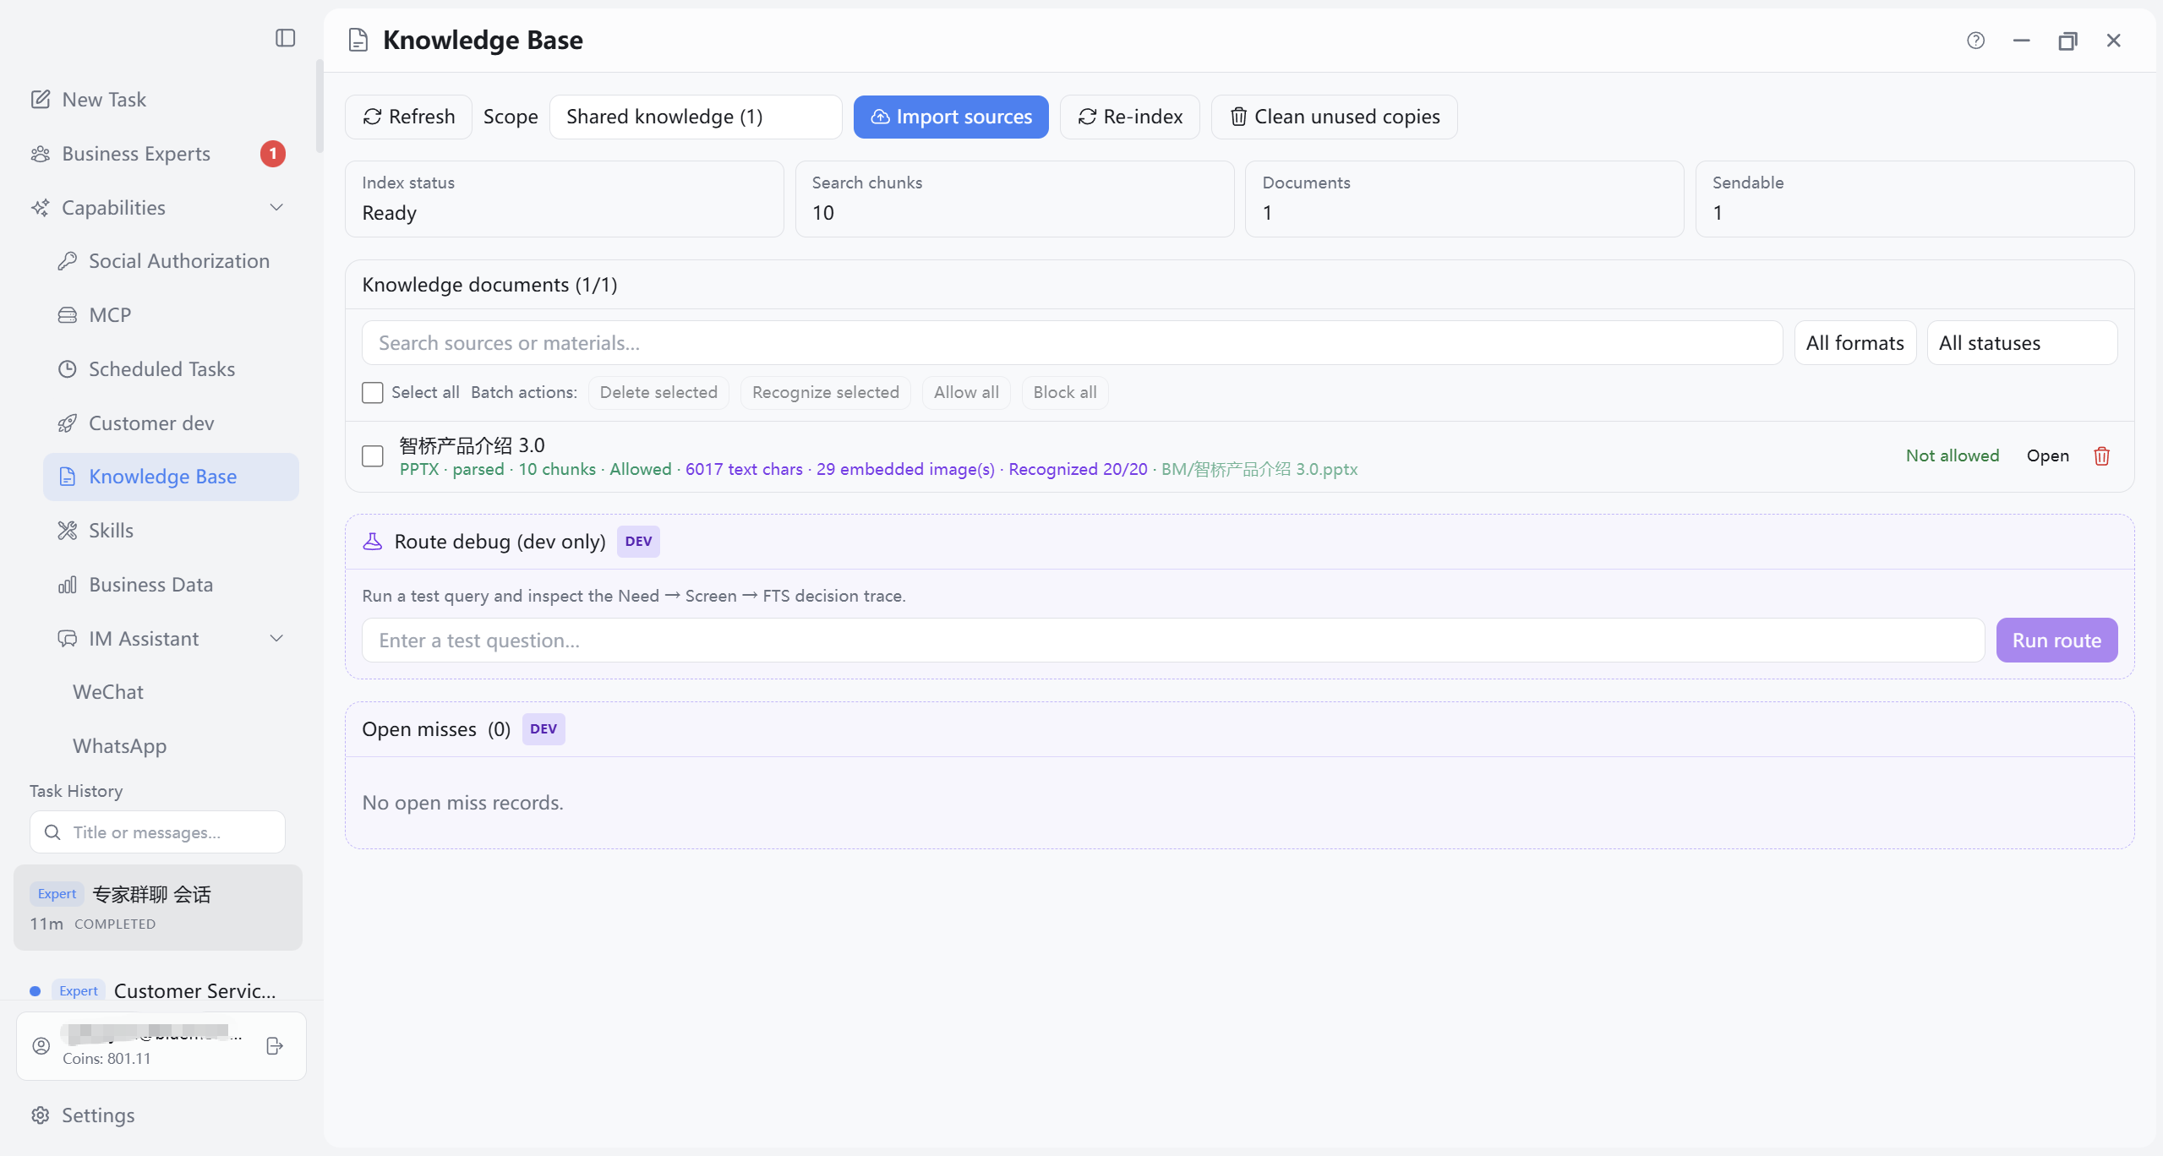Open Business Data section
This screenshot has width=2163, height=1156.
171,585
